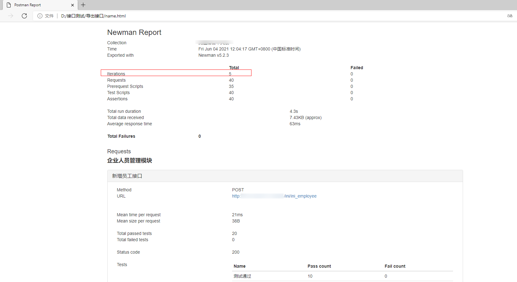The width and height of the screenshot is (517, 282).
Task: Click the report time 'Fri Jun 04 2021' value
Action: [250, 49]
